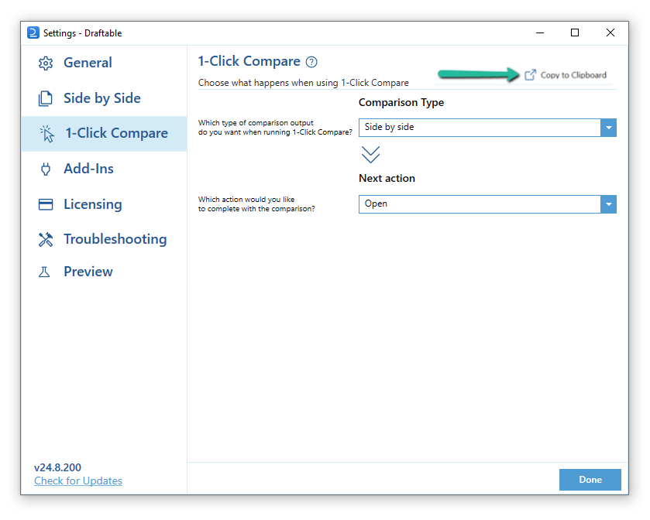Open the Licensing section
650x520 pixels.
104,204
